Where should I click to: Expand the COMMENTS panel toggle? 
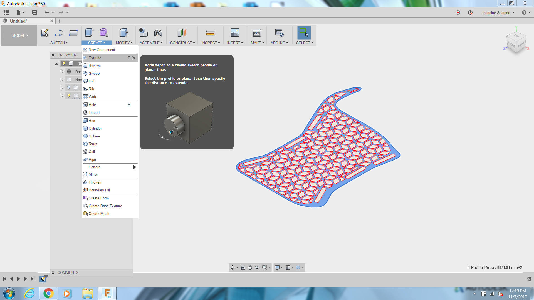tap(53, 272)
